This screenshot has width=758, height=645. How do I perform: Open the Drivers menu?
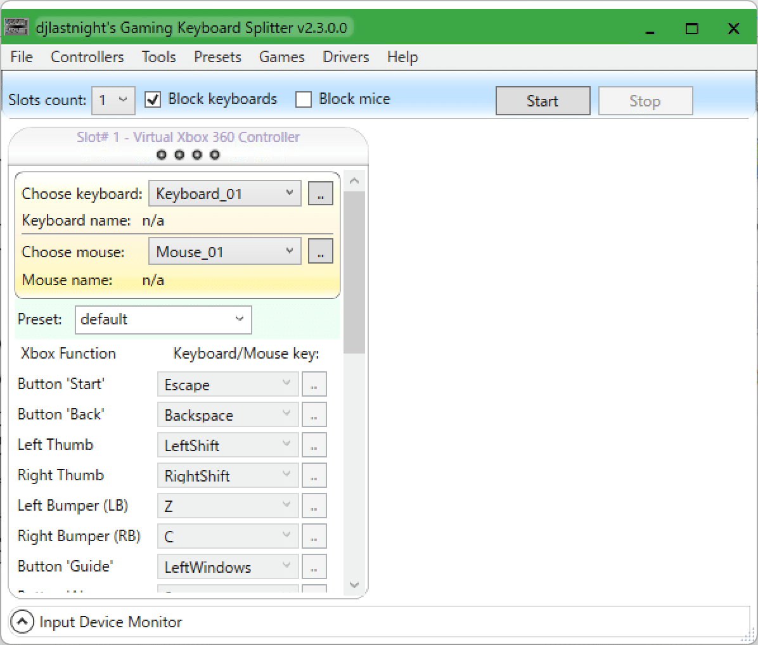click(345, 57)
